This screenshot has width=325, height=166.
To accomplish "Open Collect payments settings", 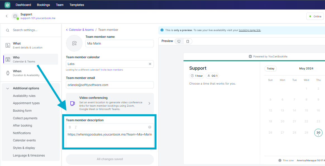I will point(25,118).
